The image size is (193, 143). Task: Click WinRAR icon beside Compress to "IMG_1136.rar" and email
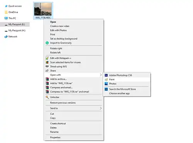coord(47,92)
